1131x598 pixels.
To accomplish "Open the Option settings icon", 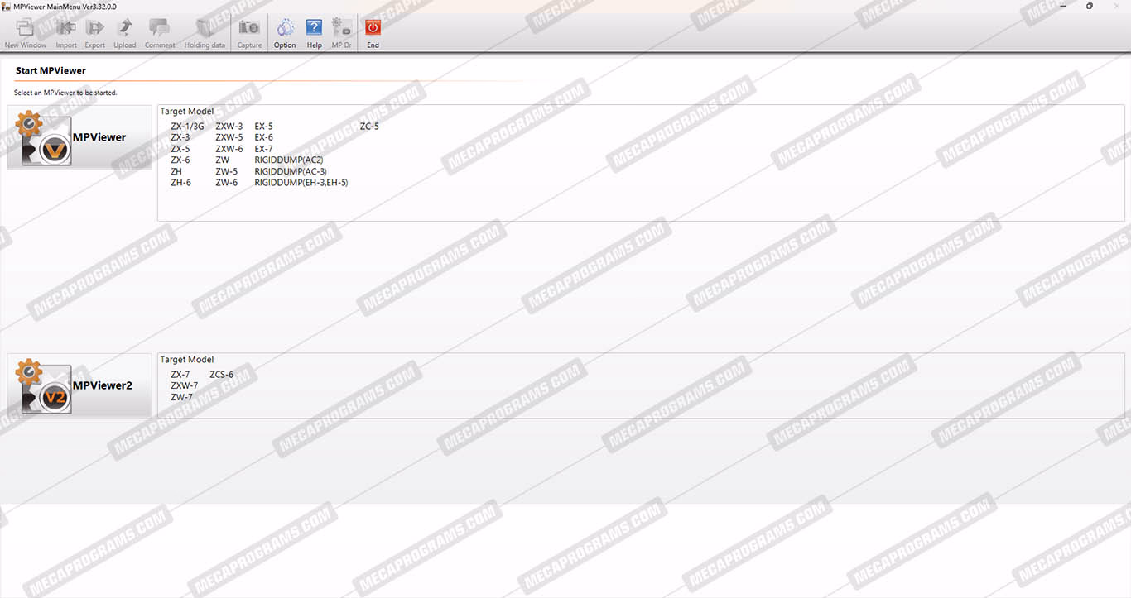I will pos(285,32).
